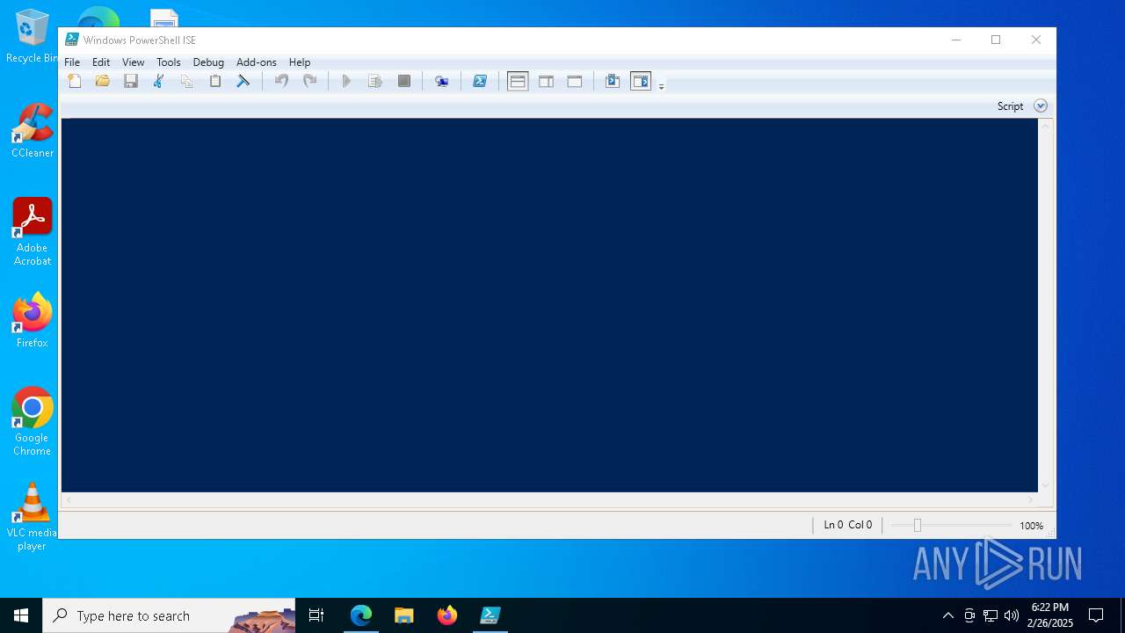The width and height of the screenshot is (1125, 633).
Task: Start PowerShell.exe console icon
Action: (x=480, y=81)
